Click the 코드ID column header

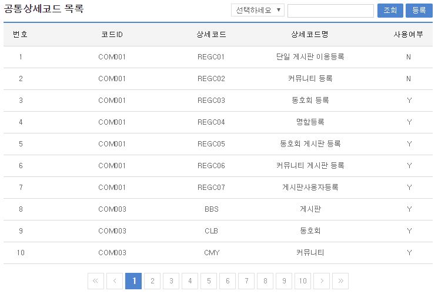pos(112,35)
